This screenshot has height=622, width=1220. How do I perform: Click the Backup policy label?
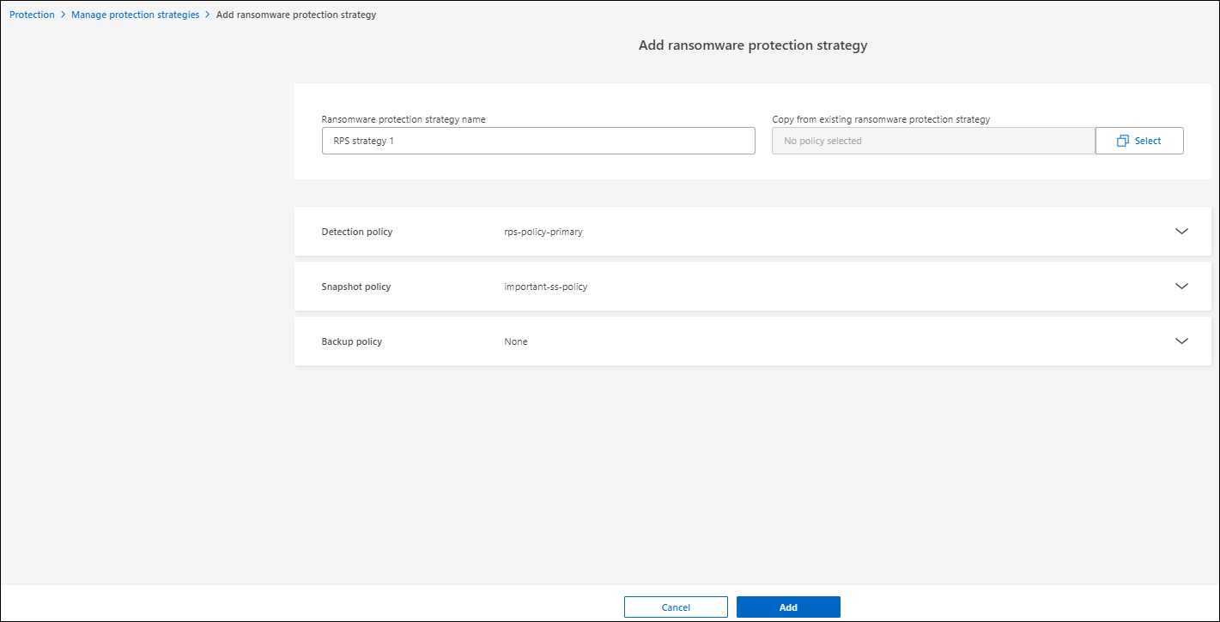(x=352, y=341)
